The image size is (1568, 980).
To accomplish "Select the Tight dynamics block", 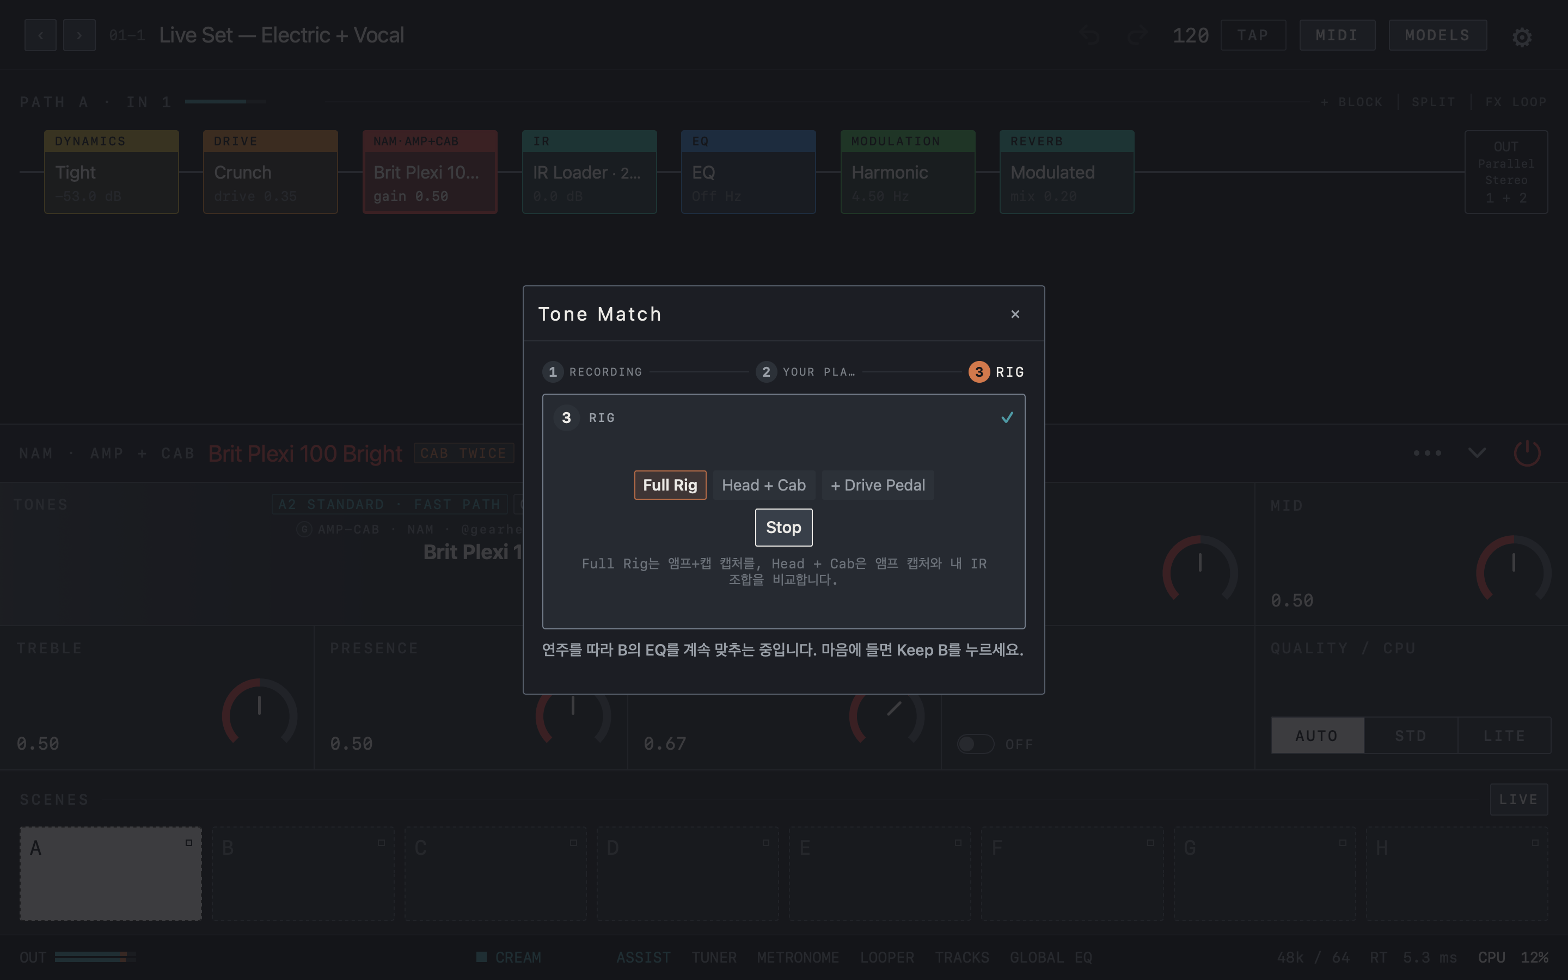I will pyautogui.click(x=112, y=171).
